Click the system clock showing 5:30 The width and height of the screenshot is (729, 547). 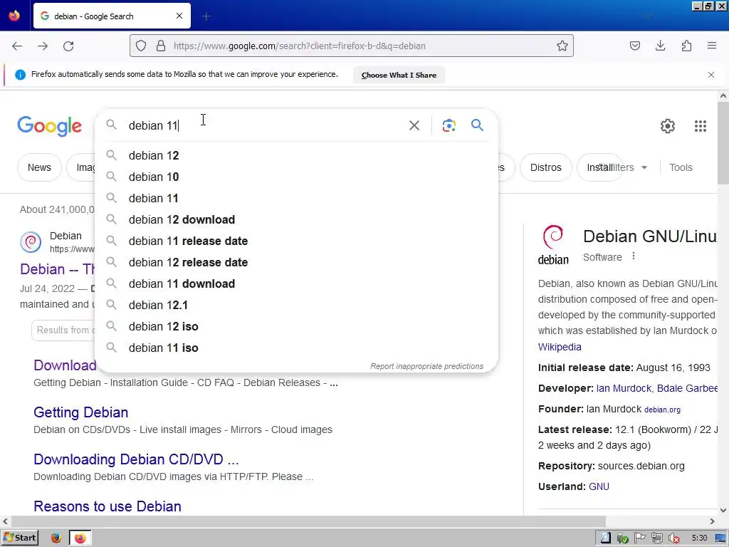699,538
